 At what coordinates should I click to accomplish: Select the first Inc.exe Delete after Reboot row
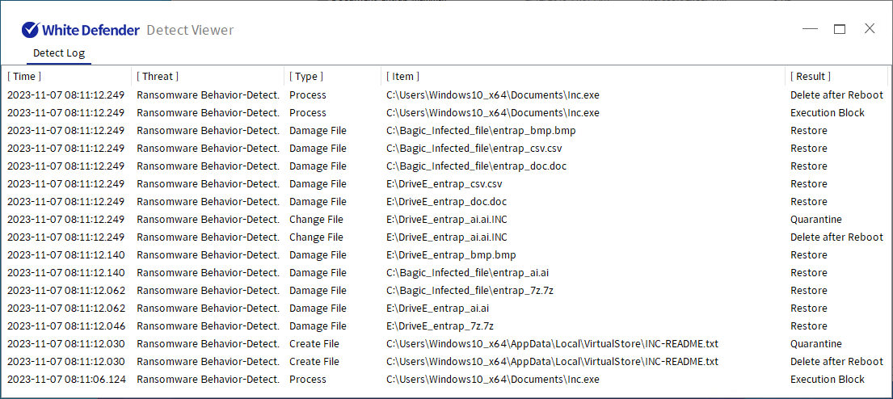tap(446, 95)
